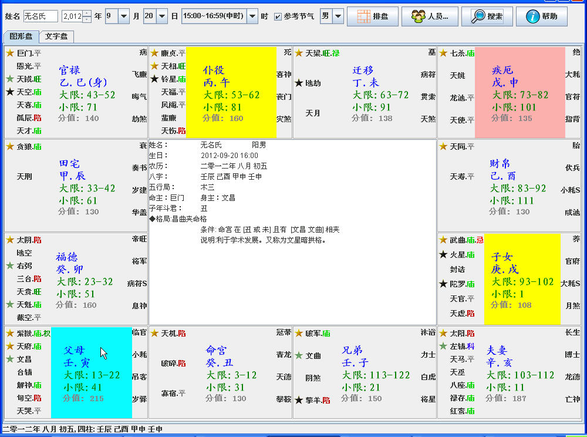The height and width of the screenshot is (437, 587).
Task: Toggle the 参考节气 checkbox
Action: tap(278, 16)
